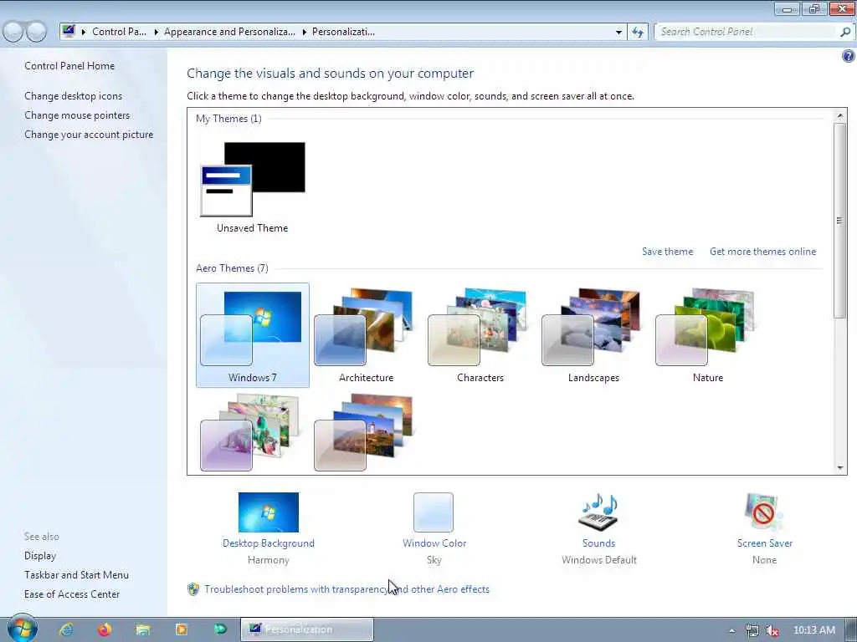Open the green taskbar app icon
The height and width of the screenshot is (642, 857).
coord(220,629)
